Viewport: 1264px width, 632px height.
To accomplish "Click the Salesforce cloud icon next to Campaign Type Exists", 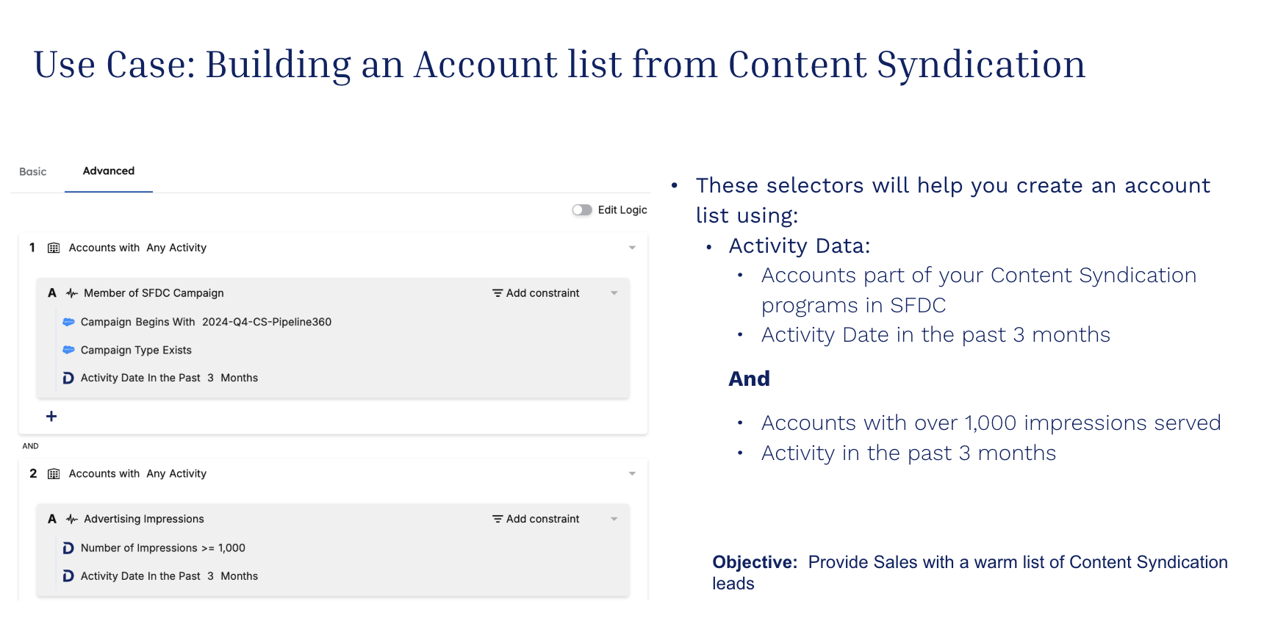I will click(68, 350).
